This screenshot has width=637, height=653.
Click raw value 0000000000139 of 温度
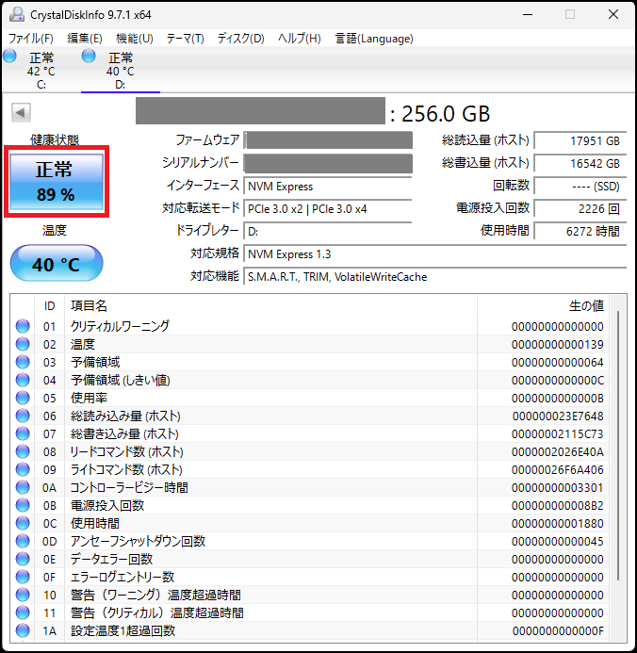point(558,345)
